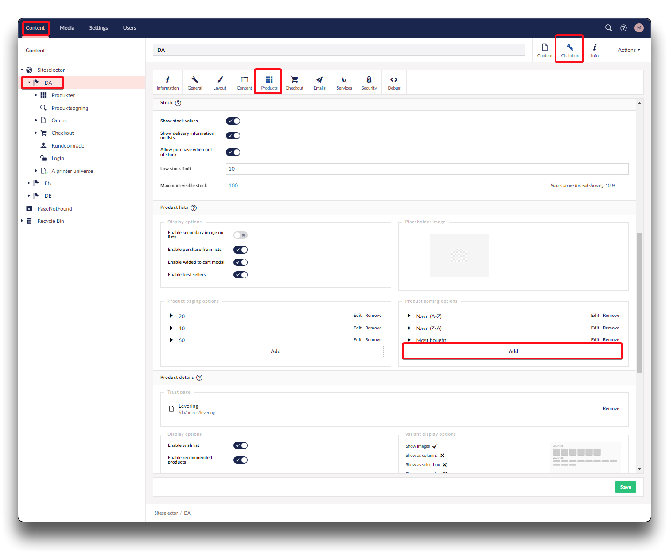Select the PageNotFound node
The height and width of the screenshot is (554, 669).
click(54, 209)
